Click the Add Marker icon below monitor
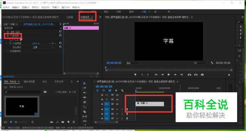246x131 pixels. [x=135, y=75]
